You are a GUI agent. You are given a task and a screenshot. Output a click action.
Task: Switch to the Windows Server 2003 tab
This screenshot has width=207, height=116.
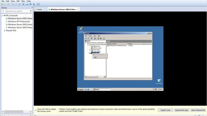pos(63,9)
